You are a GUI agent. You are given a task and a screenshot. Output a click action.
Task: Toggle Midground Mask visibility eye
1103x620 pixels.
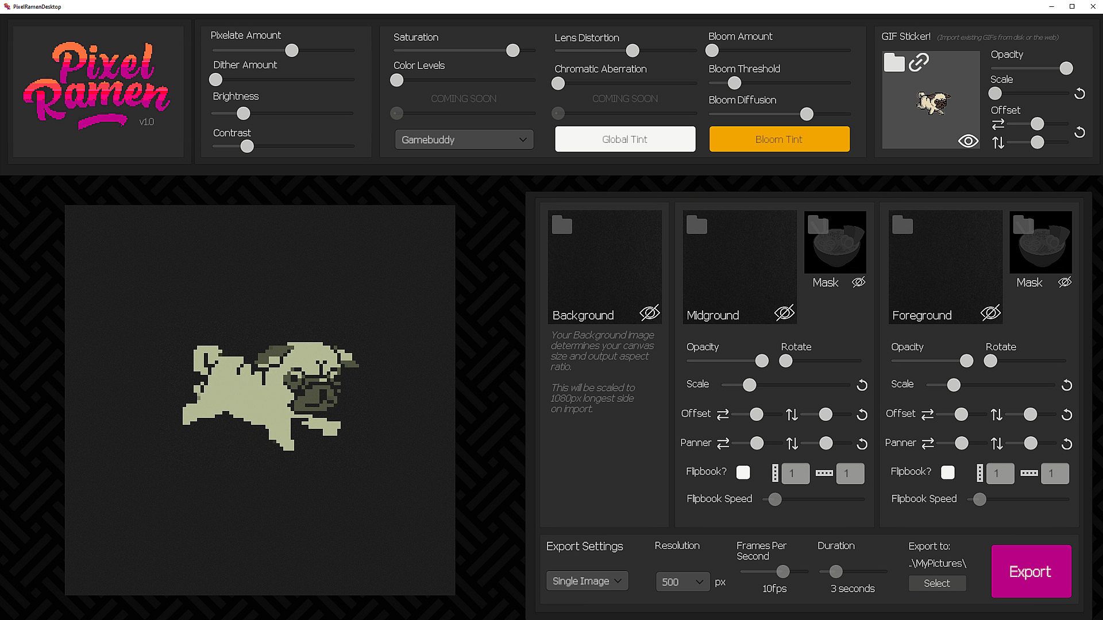point(858,282)
